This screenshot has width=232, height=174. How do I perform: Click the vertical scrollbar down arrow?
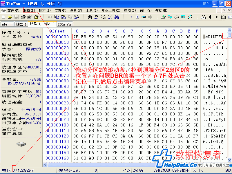pyautogui.click(x=229, y=160)
